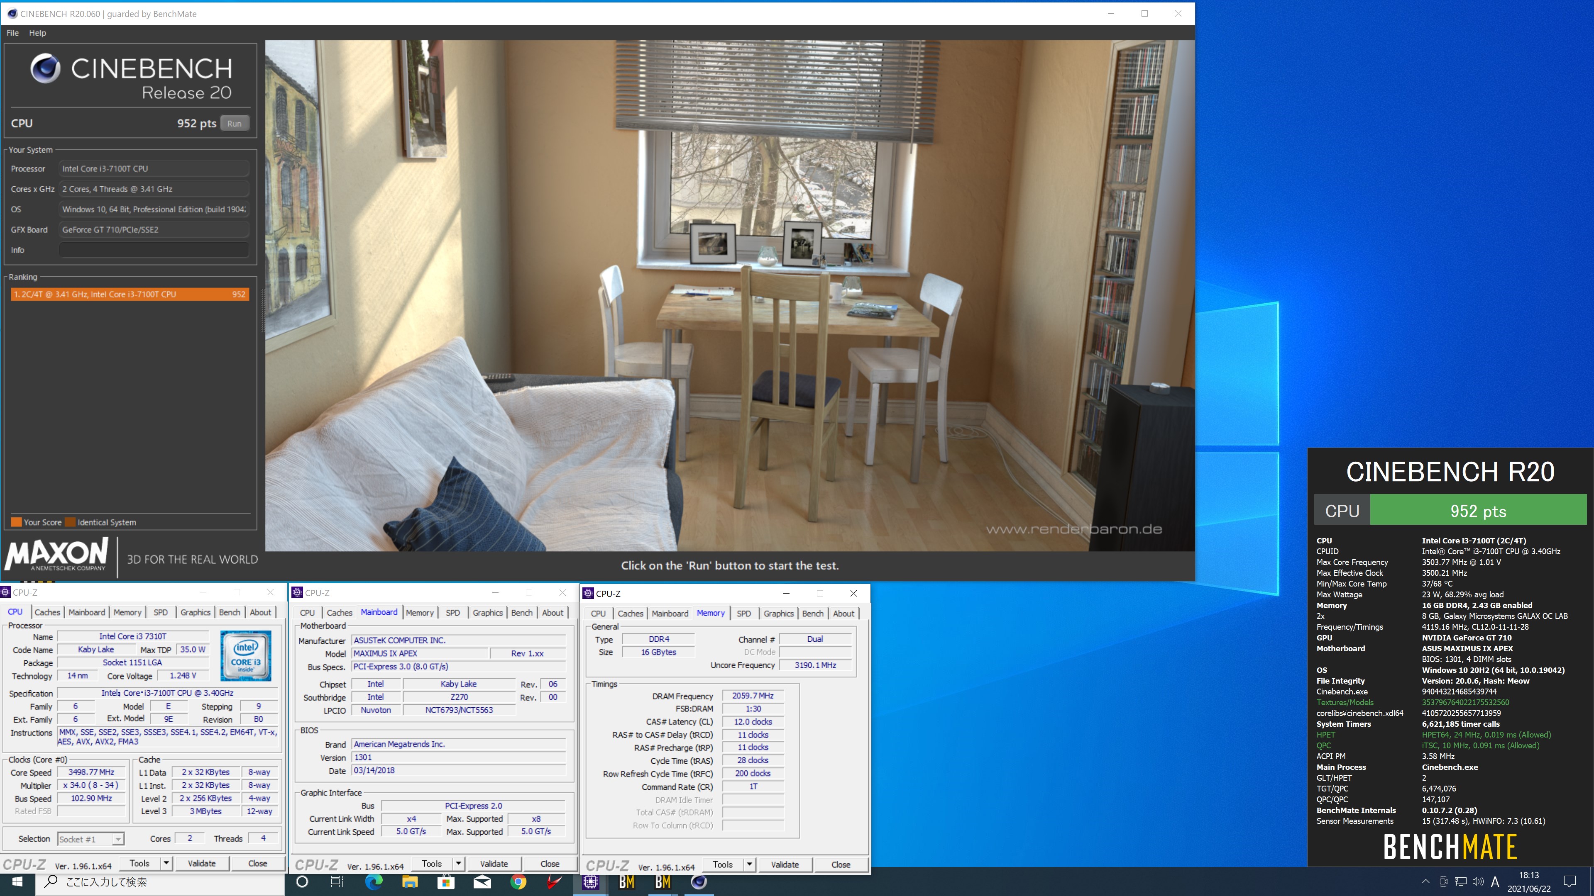Open SPD tab in middle CPU-Z window

[x=452, y=613]
